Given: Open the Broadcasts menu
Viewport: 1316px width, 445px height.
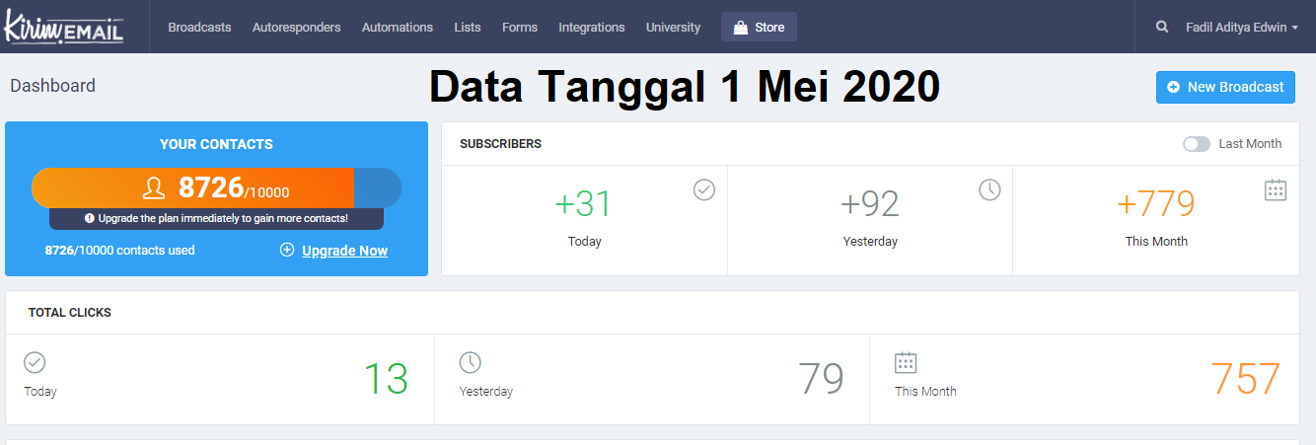Looking at the screenshot, I should tap(199, 28).
